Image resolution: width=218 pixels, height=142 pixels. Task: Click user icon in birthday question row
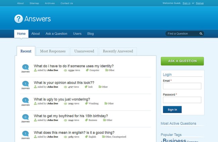[35, 120]
